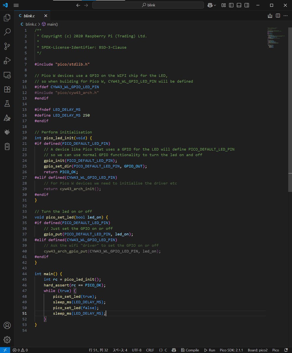The height and width of the screenshot is (353, 292).
Task: Go back with the left arrow
Action: click(78, 5)
